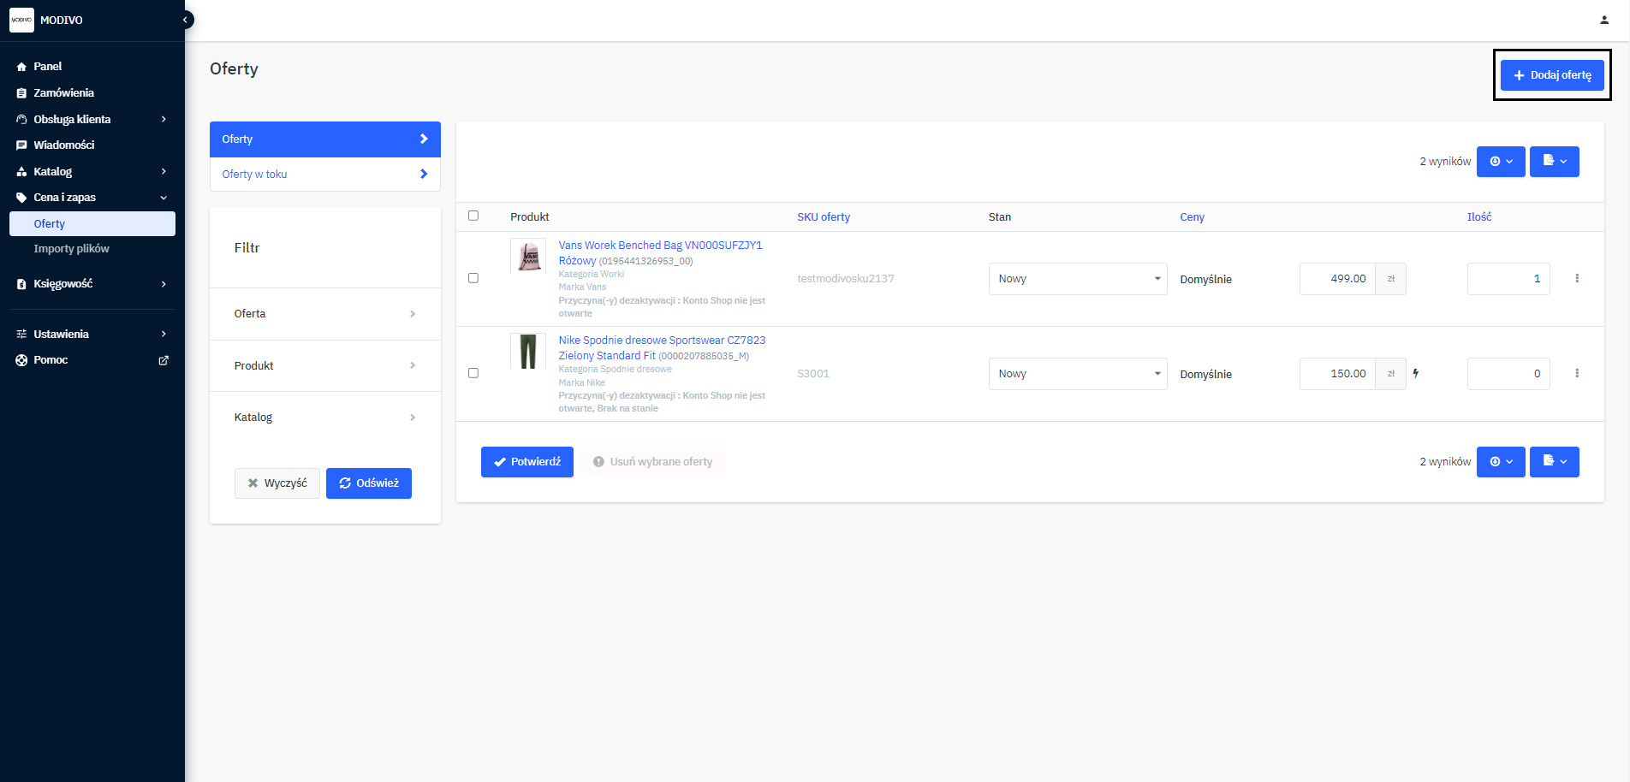Click Pomoc external link icon in sidebar
Viewport: 1630px width, 782px height.
[164, 360]
